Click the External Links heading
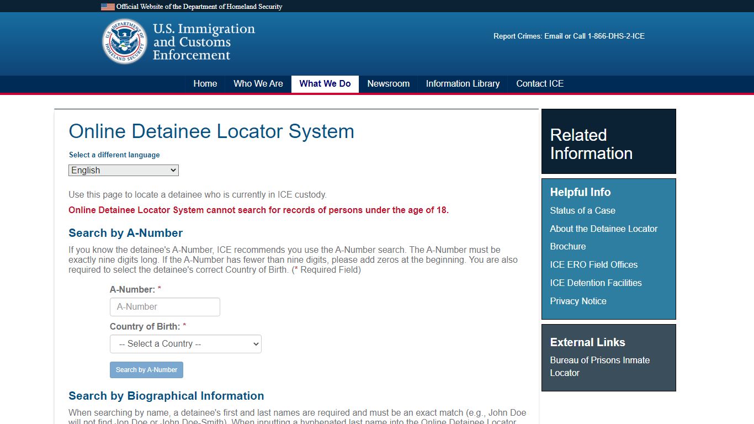754x424 pixels. point(587,342)
